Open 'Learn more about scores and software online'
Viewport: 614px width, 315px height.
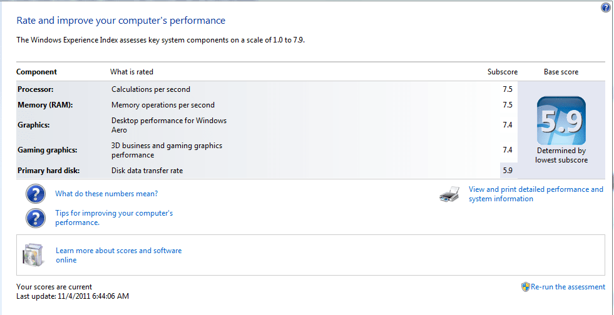click(119, 255)
